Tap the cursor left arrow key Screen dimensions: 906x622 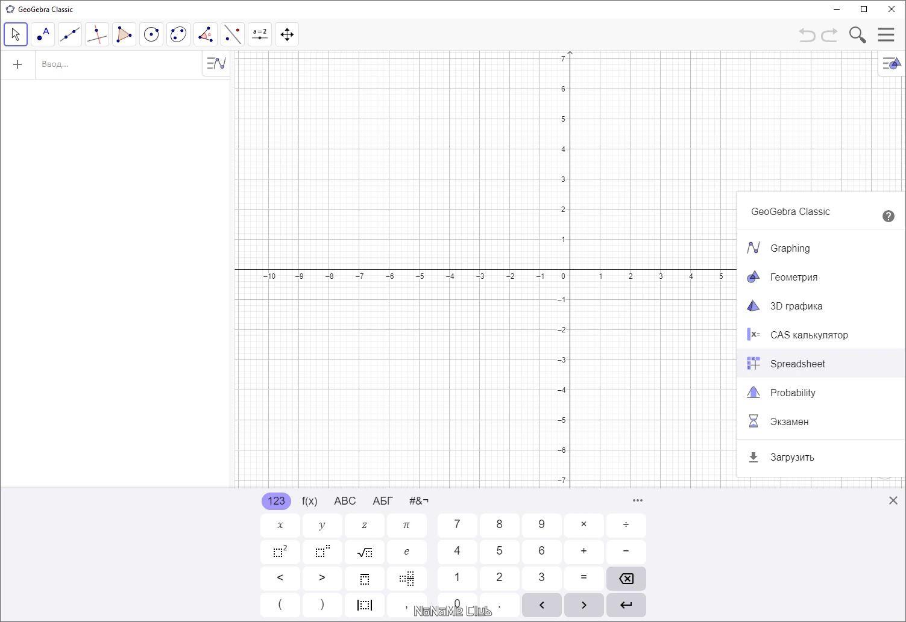tap(542, 605)
